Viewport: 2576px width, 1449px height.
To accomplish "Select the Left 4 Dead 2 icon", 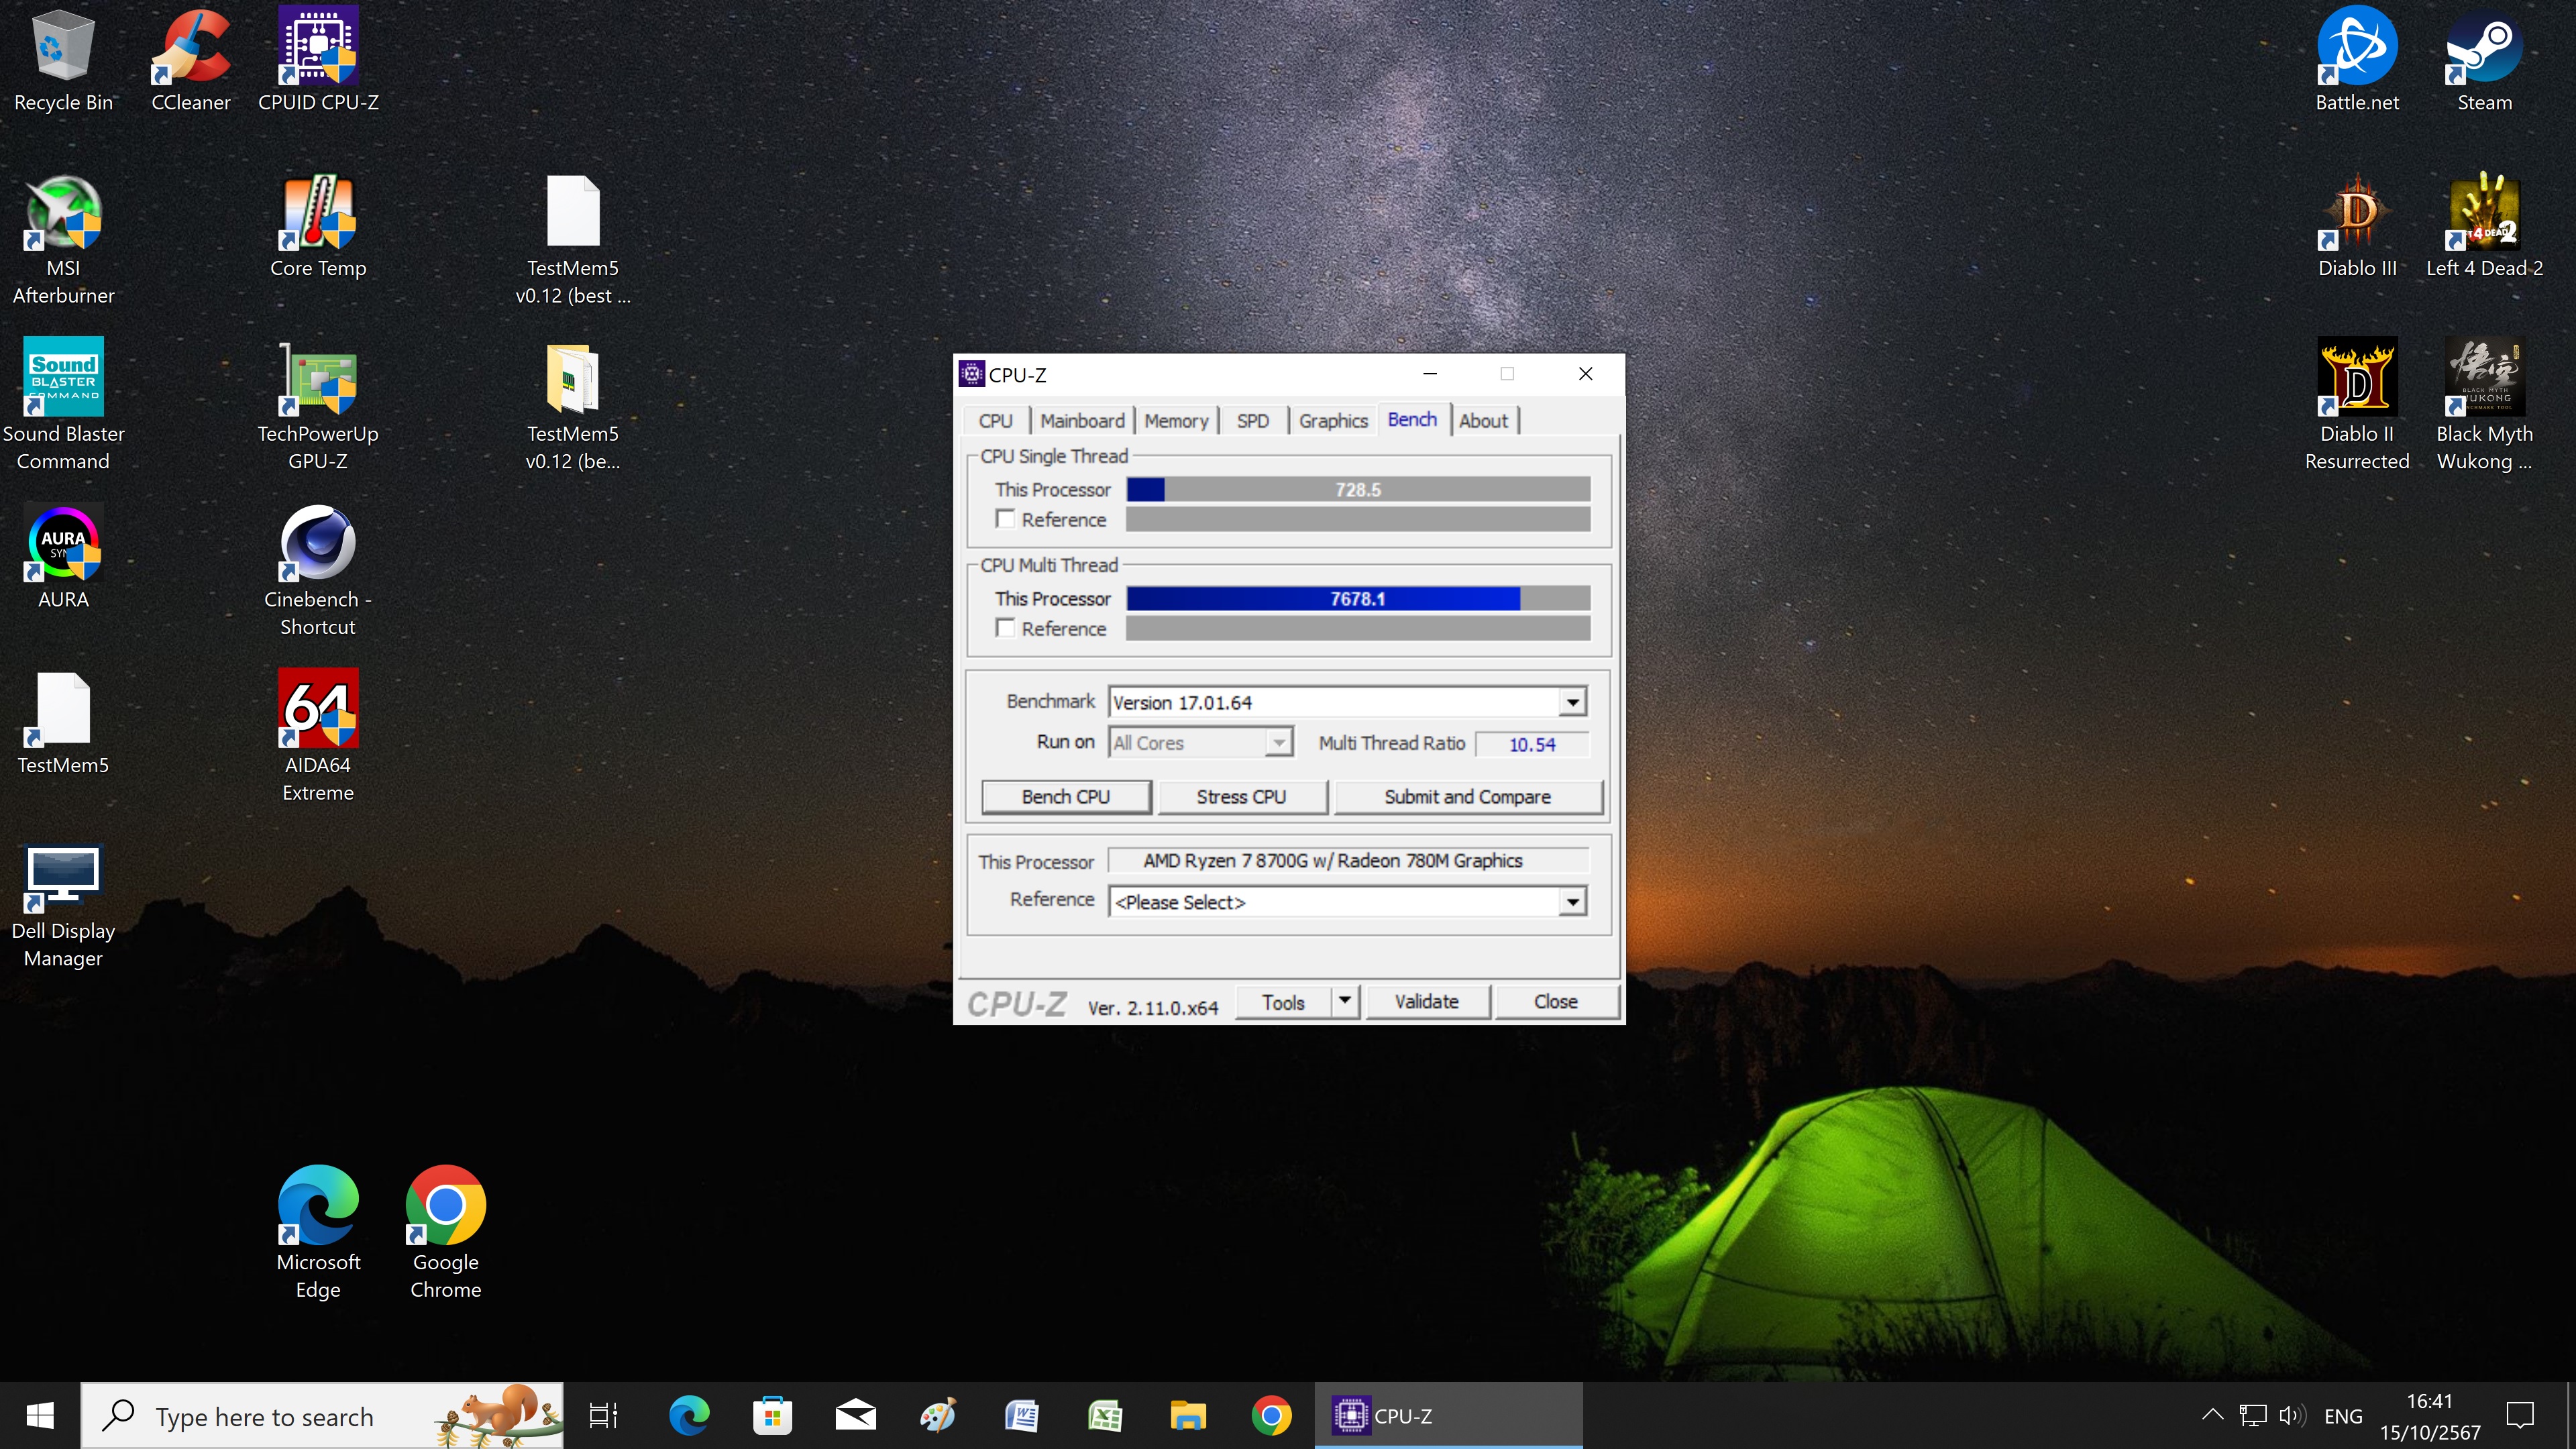I will (x=2484, y=227).
